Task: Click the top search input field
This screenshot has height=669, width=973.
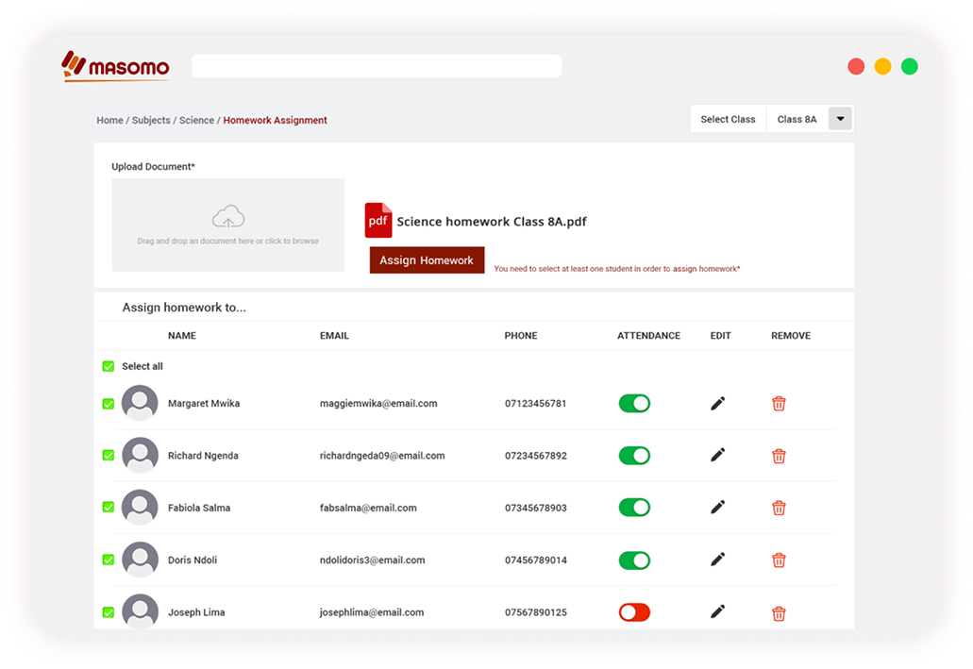Action: point(376,66)
